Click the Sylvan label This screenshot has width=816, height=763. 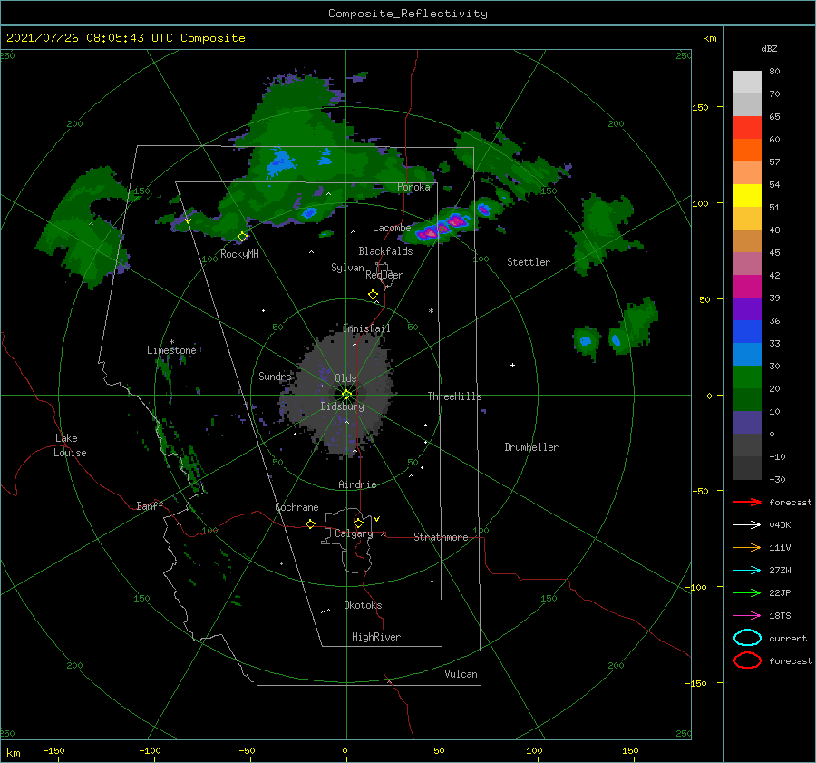point(347,268)
